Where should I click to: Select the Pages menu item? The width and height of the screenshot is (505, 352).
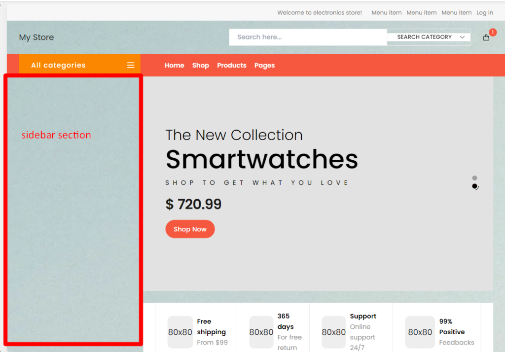pyautogui.click(x=264, y=66)
